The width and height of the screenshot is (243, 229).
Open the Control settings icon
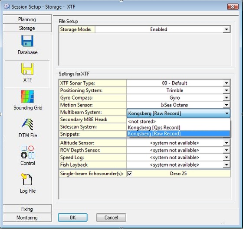coord(27,152)
